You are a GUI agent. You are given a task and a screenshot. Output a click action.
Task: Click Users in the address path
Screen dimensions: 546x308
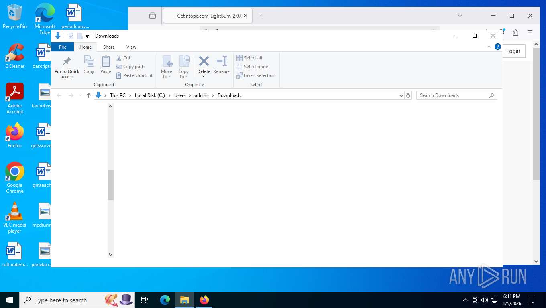pyautogui.click(x=180, y=95)
